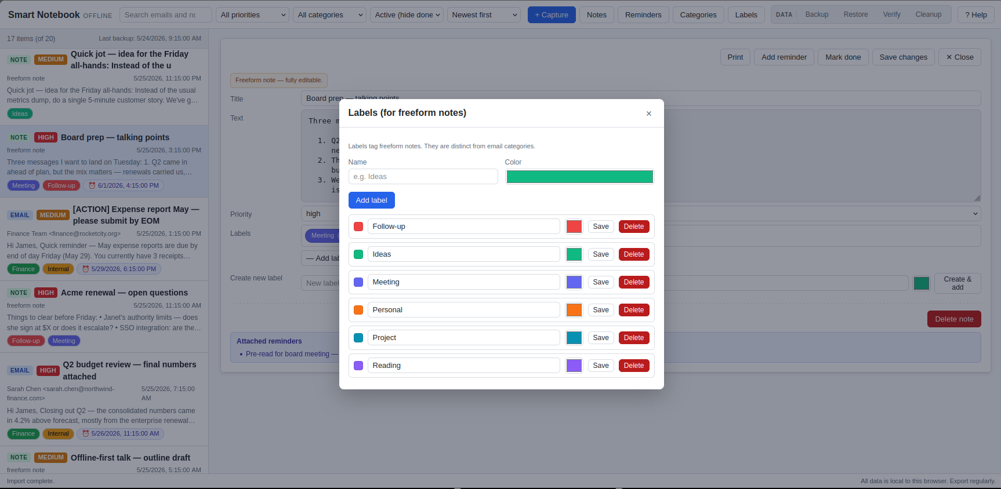The image size is (1001, 489).
Task: Click the Print button
Action: 735,57
